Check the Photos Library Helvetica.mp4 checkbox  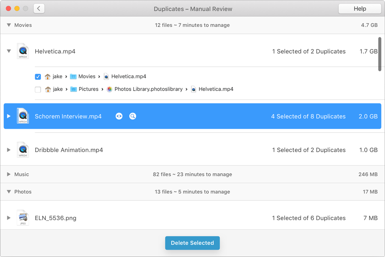38,90
